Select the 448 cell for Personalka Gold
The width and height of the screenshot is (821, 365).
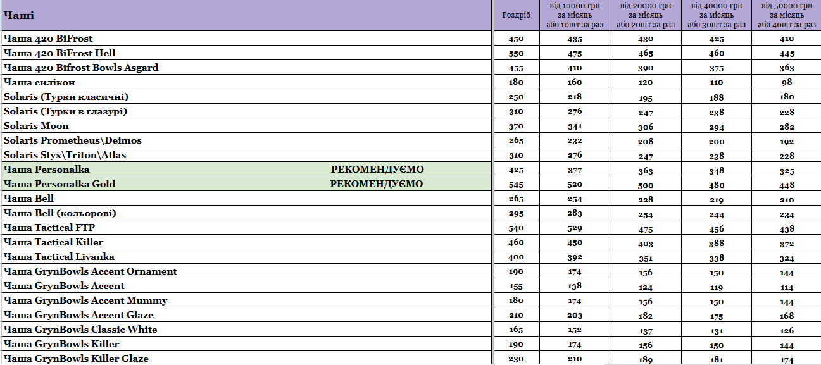(787, 185)
